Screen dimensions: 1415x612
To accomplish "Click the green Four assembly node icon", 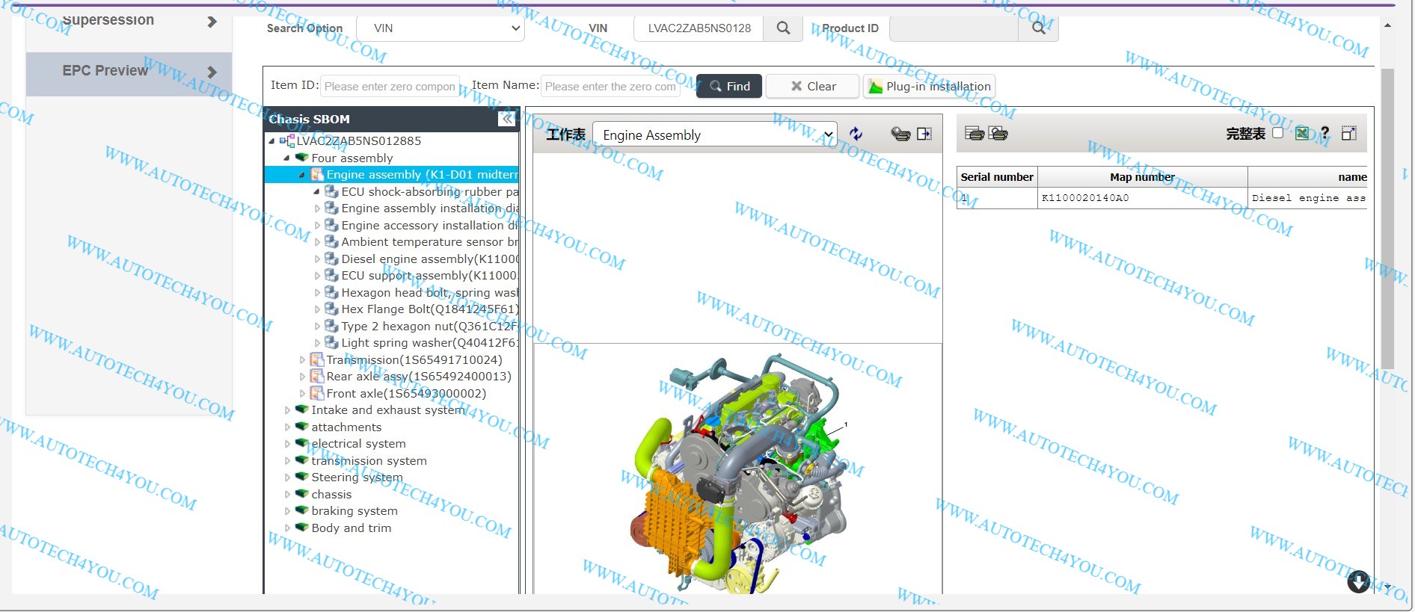I will [302, 158].
